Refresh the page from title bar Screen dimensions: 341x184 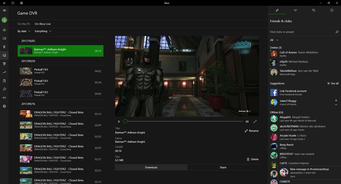(x=13, y=3)
